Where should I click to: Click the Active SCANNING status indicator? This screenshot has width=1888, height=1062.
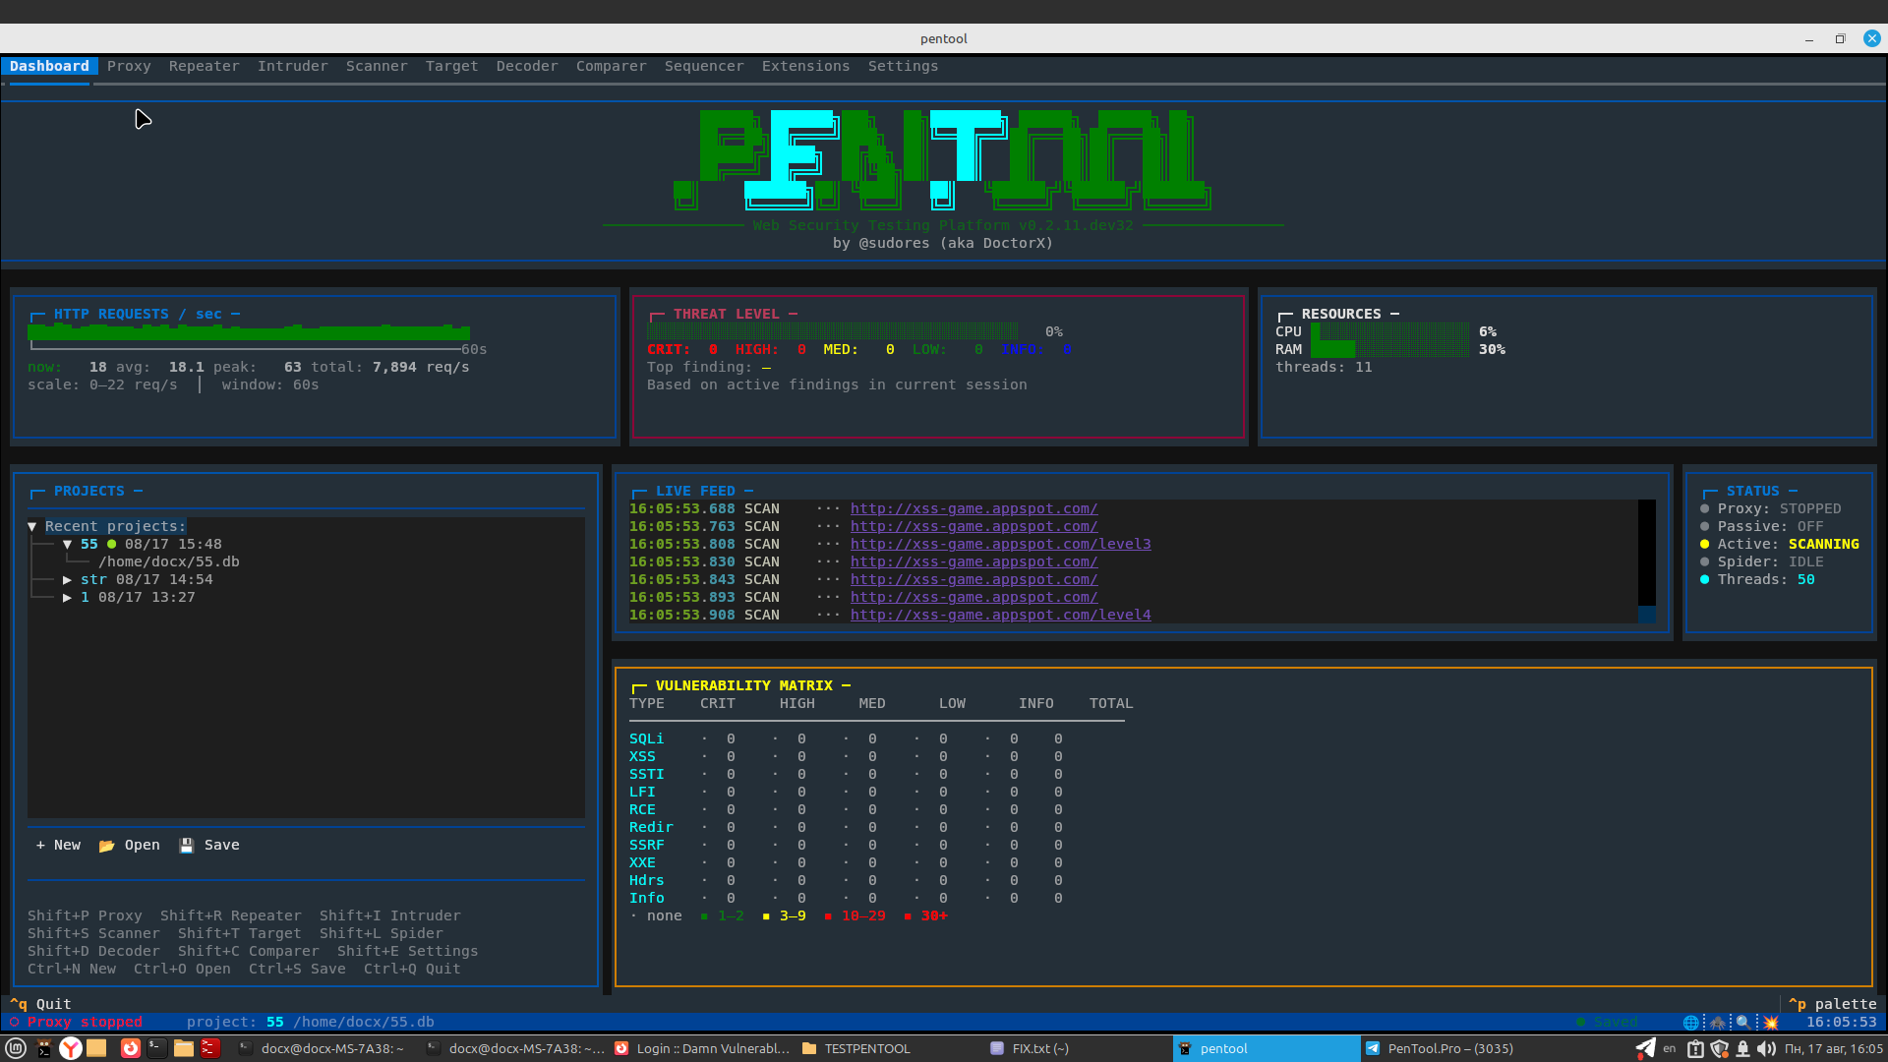point(1779,544)
